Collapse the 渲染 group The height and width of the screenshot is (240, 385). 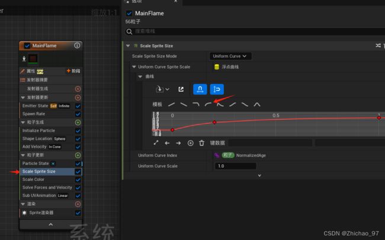pyautogui.click(x=23, y=204)
